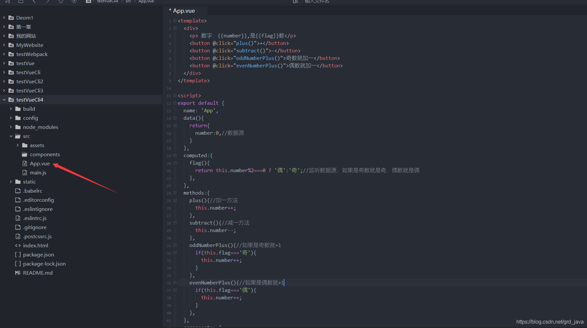Click testVueCli4 in the breadcrumb path

[x=107, y=1]
